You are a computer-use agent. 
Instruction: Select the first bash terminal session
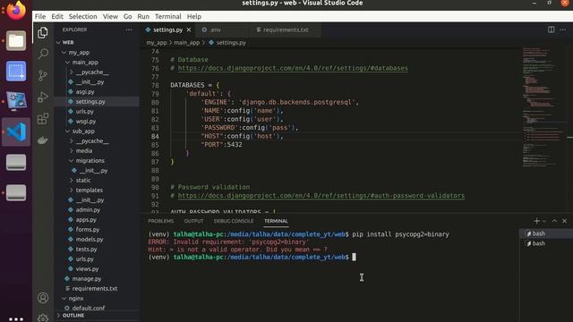pos(546,233)
